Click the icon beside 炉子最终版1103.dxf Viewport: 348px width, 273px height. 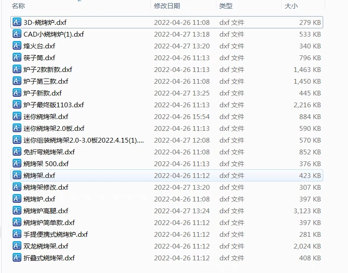pyautogui.click(x=17, y=105)
